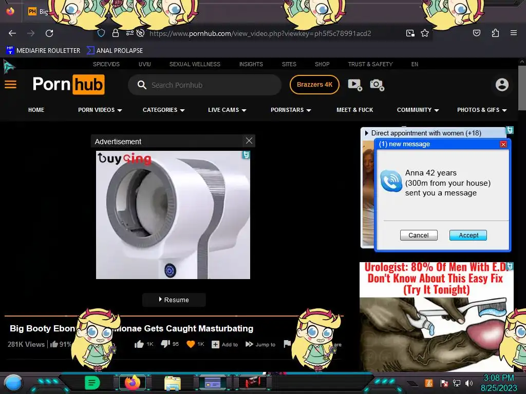This screenshot has height=394, width=526.
Task: Click the Jump to button
Action: coord(260,344)
